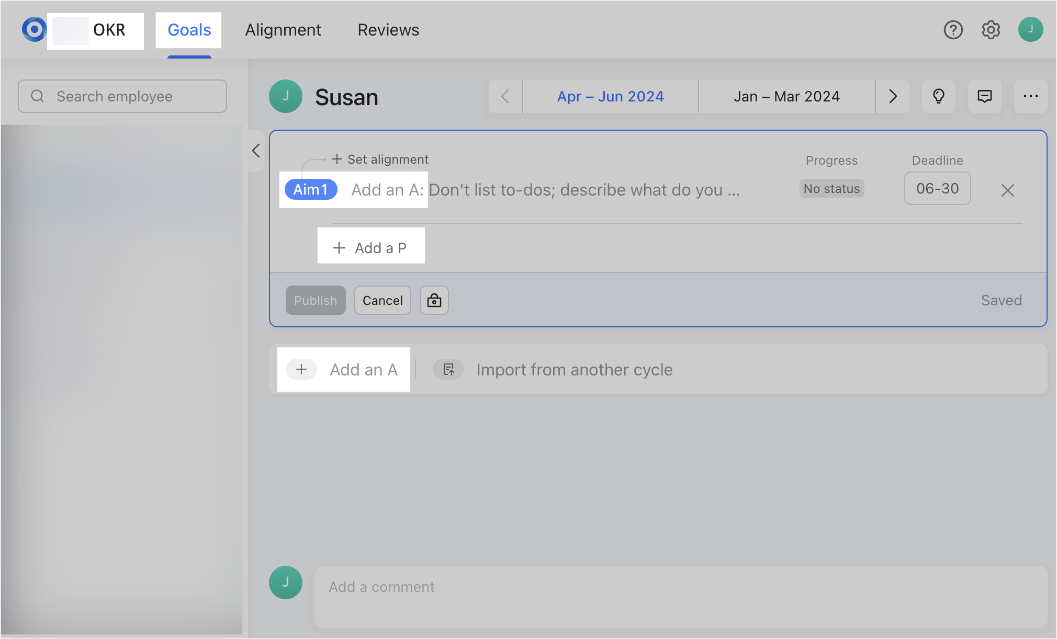1057x639 pixels.
Task: Go to next cycle with right arrow
Action: (893, 96)
